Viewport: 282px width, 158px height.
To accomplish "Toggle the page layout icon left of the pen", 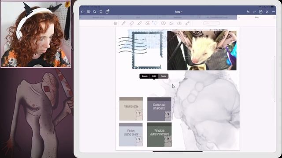I will pyautogui.click(x=115, y=23).
